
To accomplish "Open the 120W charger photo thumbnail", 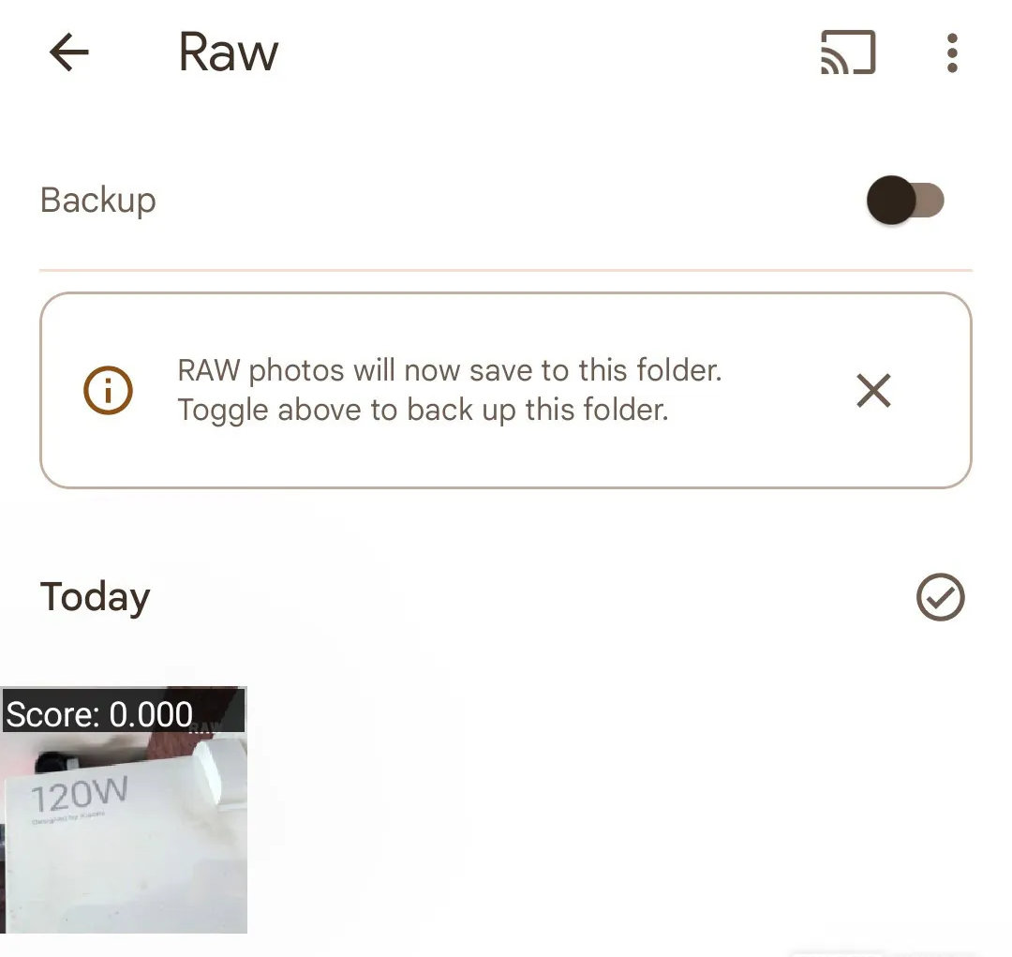I will coord(123,844).
